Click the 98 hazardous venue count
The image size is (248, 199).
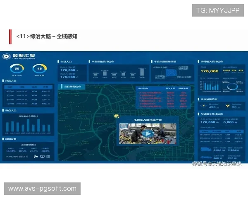pos(234,107)
